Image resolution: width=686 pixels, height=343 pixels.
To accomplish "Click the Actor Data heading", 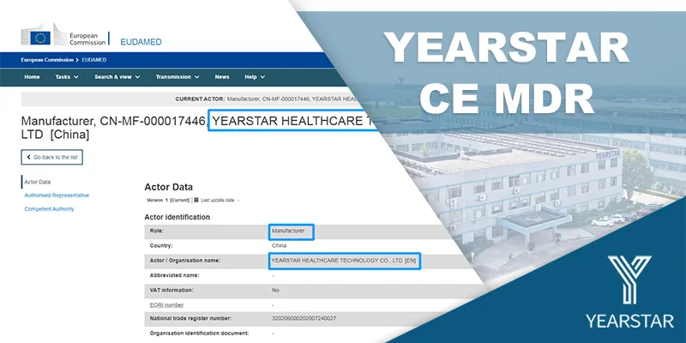I will click(x=168, y=187).
